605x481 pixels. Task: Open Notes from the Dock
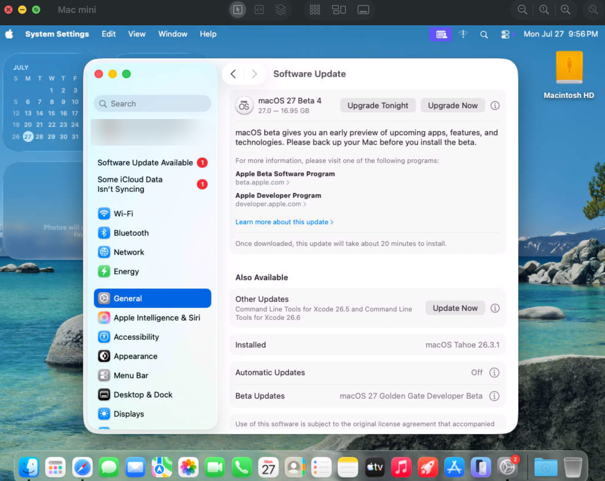pyautogui.click(x=348, y=467)
